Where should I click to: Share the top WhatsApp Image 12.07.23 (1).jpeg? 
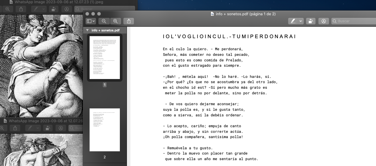[21, 9]
